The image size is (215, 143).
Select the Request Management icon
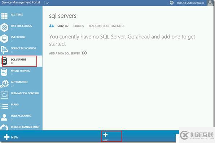coord(4,127)
